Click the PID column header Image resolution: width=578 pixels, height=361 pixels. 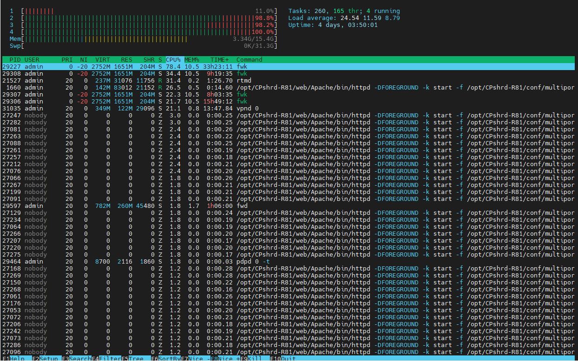click(x=15, y=59)
